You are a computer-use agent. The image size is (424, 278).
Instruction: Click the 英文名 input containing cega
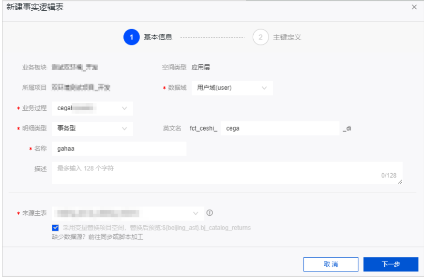point(280,128)
